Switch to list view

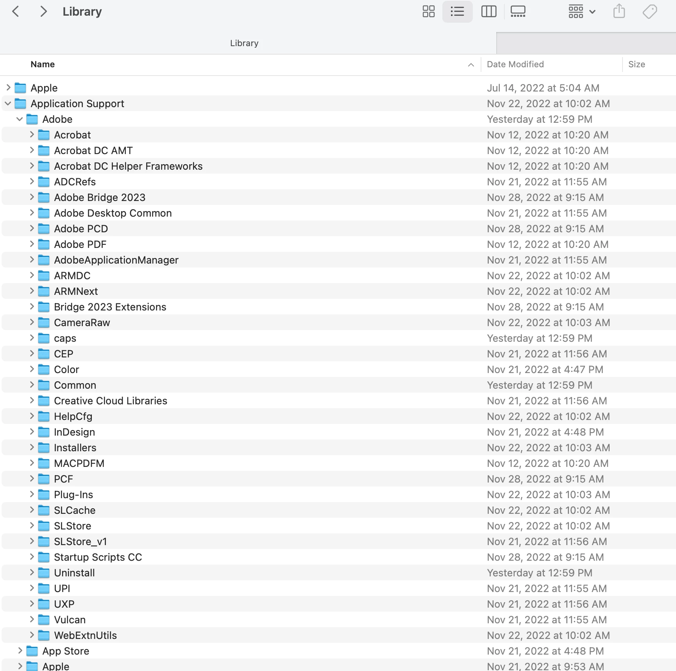[x=457, y=12]
